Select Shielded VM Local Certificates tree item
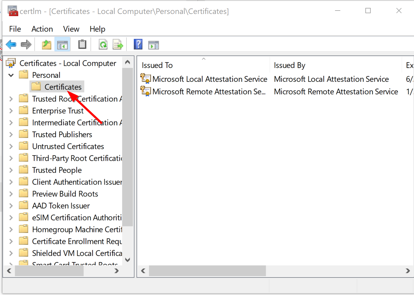 [x=77, y=253]
